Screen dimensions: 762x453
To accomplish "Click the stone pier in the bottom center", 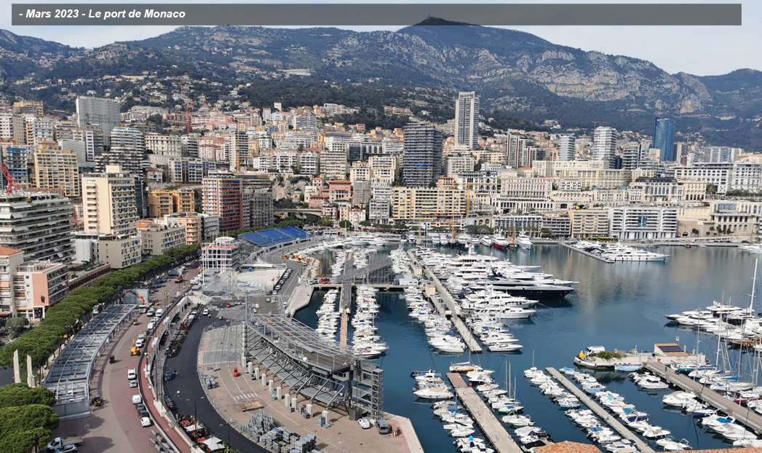I will tap(483, 414).
